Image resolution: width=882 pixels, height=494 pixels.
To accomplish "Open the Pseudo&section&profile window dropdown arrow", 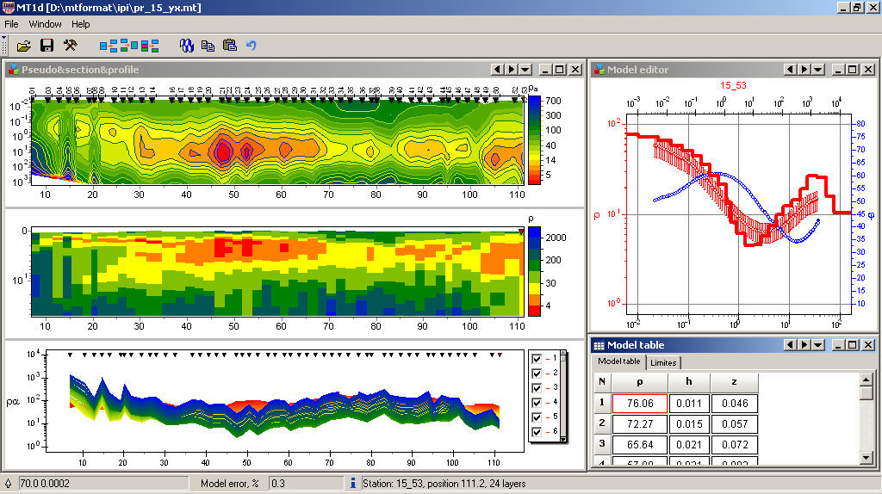I will (x=525, y=70).
